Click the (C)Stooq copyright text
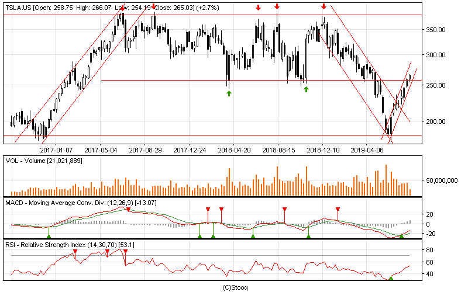Image resolution: width=468 pixels, height=292 pixels. (x=235, y=287)
